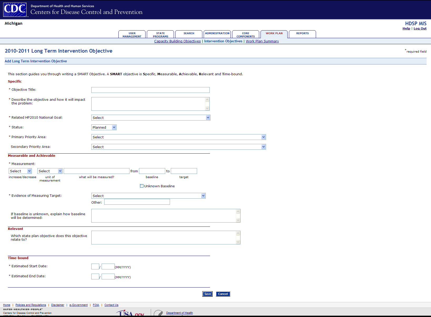Click the baseline value input field

(152, 171)
